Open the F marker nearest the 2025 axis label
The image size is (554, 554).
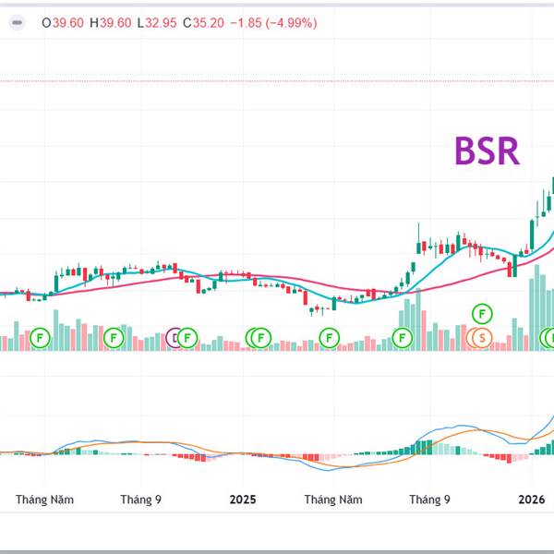point(261,338)
